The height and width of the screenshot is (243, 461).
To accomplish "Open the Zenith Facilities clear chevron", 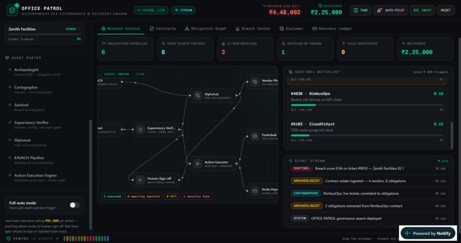I will click(x=78, y=29).
